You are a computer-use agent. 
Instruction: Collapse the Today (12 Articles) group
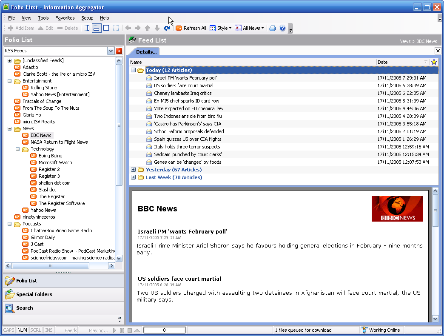(x=133, y=70)
